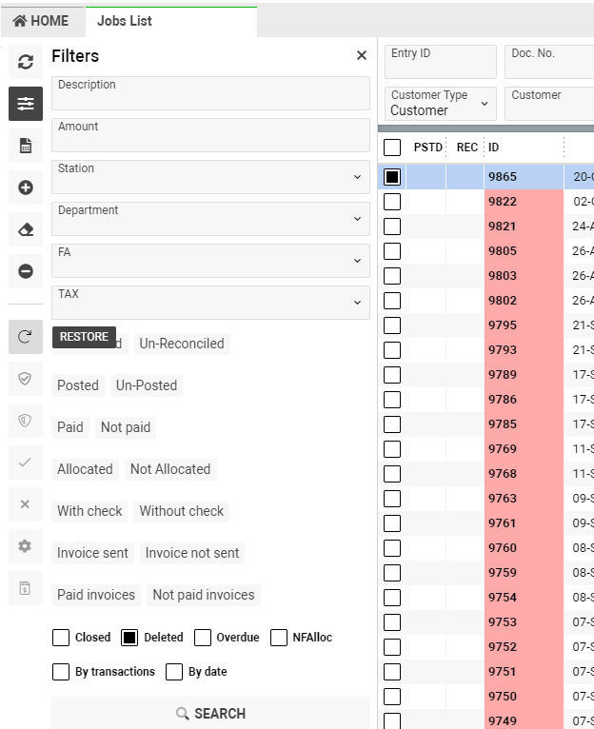Uncheck the Deleted checkbox
Image resolution: width=594 pixels, height=729 pixels.
tap(130, 638)
